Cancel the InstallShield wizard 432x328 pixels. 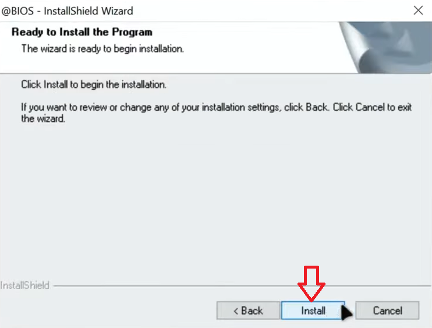pos(387,311)
